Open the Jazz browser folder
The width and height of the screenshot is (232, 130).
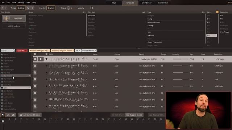click(x=16, y=88)
